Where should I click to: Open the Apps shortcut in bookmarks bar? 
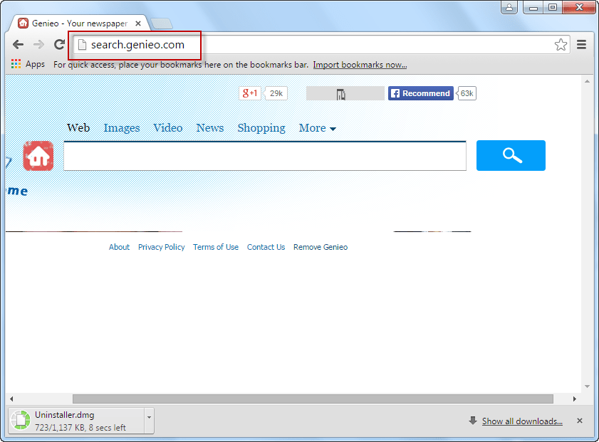point(28,64)
